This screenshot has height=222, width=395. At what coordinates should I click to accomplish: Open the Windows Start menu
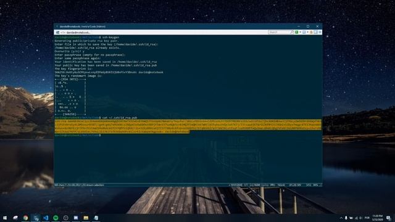pyautogui.click(x=5, y=218)
